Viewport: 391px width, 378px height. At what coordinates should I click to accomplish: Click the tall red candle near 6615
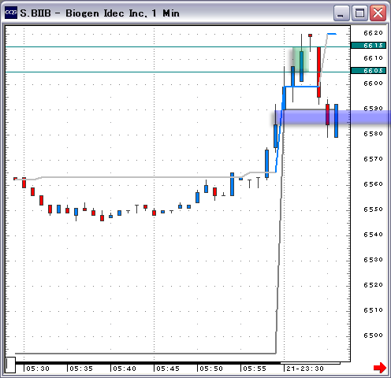tap(318, 72)
